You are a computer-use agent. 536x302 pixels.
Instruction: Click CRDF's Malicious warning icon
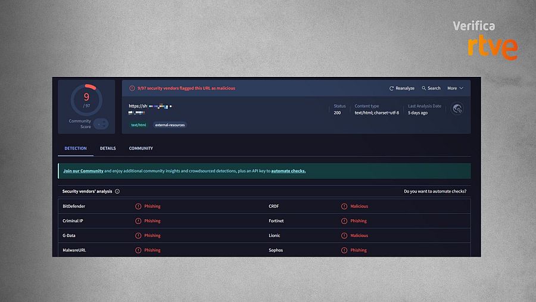tap(344, 206)
